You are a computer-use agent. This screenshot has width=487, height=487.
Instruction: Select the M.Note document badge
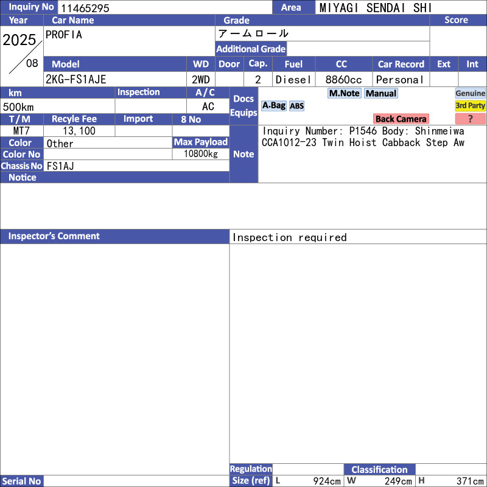[344, 93]
